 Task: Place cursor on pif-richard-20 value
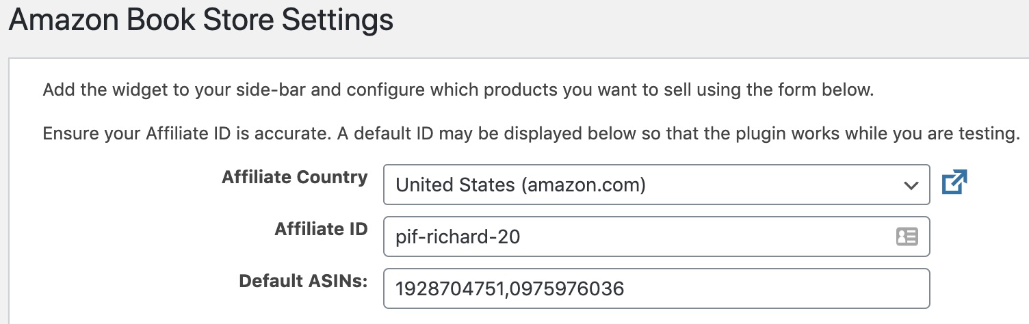[457, 237]
